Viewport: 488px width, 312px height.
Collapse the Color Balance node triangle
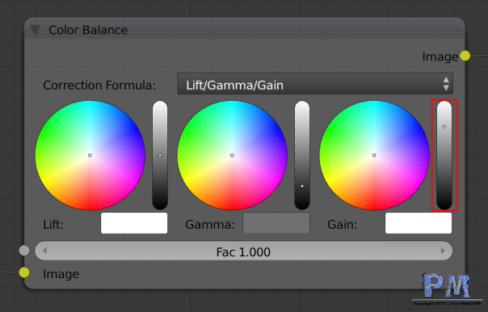36,30
